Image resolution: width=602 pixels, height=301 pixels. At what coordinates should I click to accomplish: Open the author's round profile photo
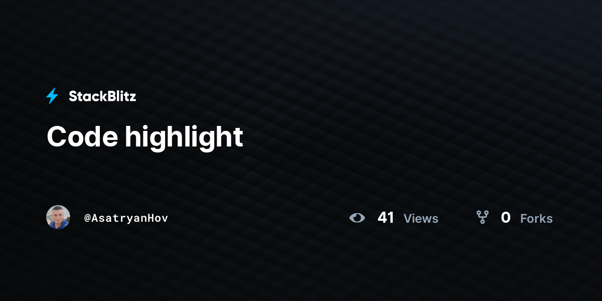[x=58, y=217]
